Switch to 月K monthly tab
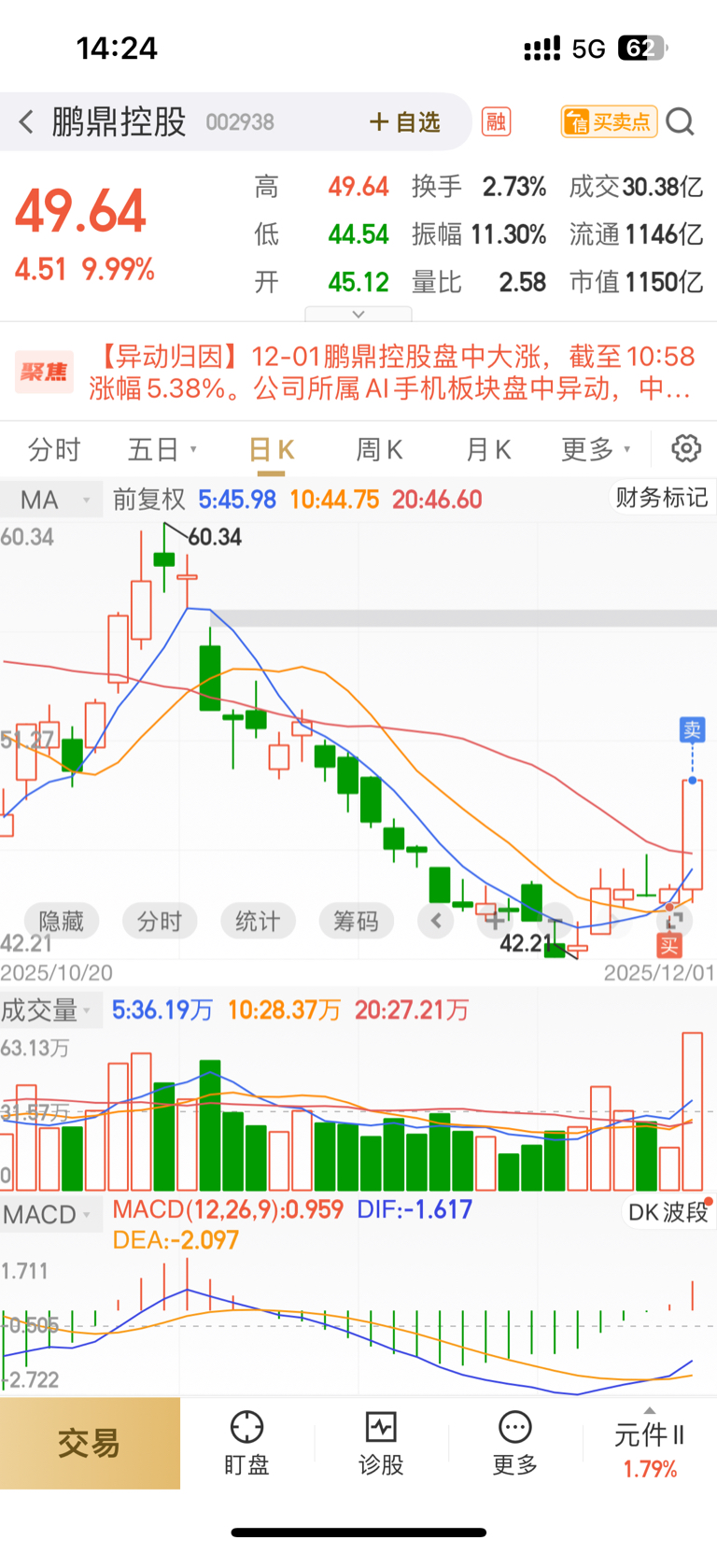This screenshot has width=717, height=1553. 488,449
